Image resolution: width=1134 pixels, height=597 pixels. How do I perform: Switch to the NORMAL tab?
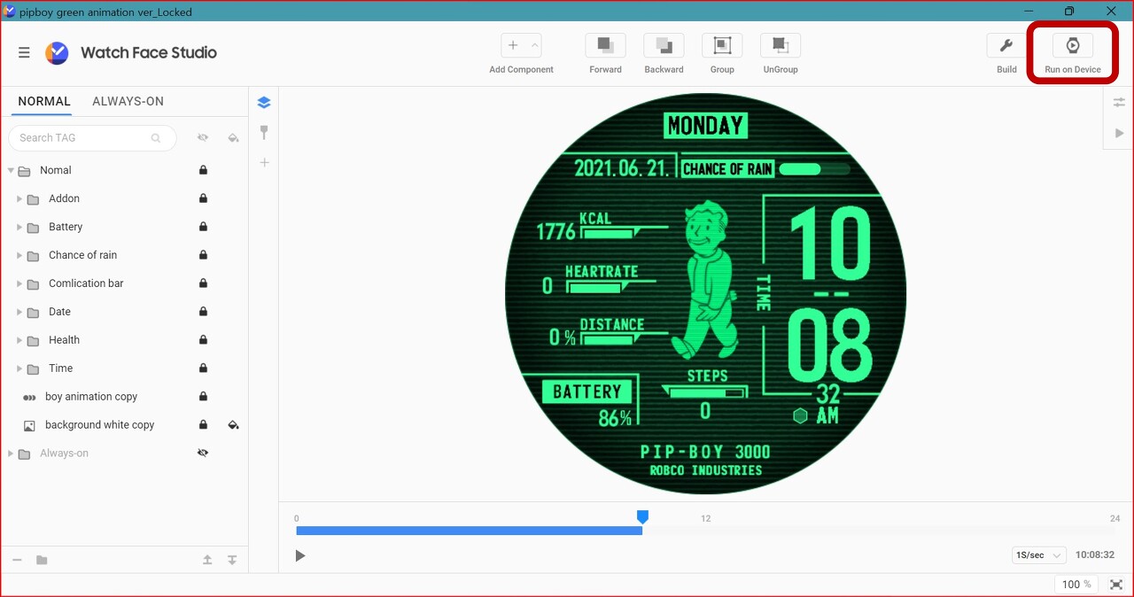click(x=44, y=101)
